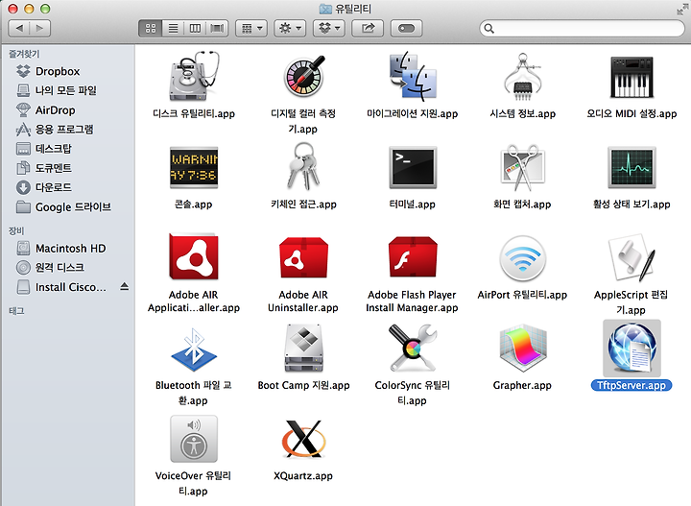691x506 pixels.
Task: Go back with the toolbar arrow
Action: point(19,28)
